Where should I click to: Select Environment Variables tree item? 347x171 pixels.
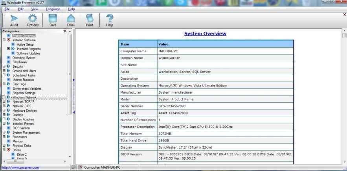27,88
